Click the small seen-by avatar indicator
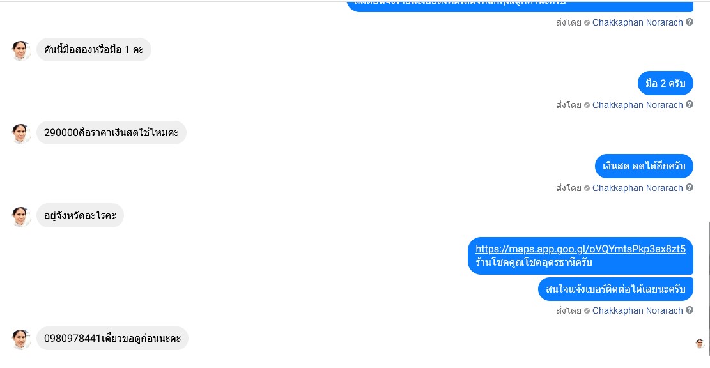Viewport: 710px width, 368px height. [x=700, y=344]
